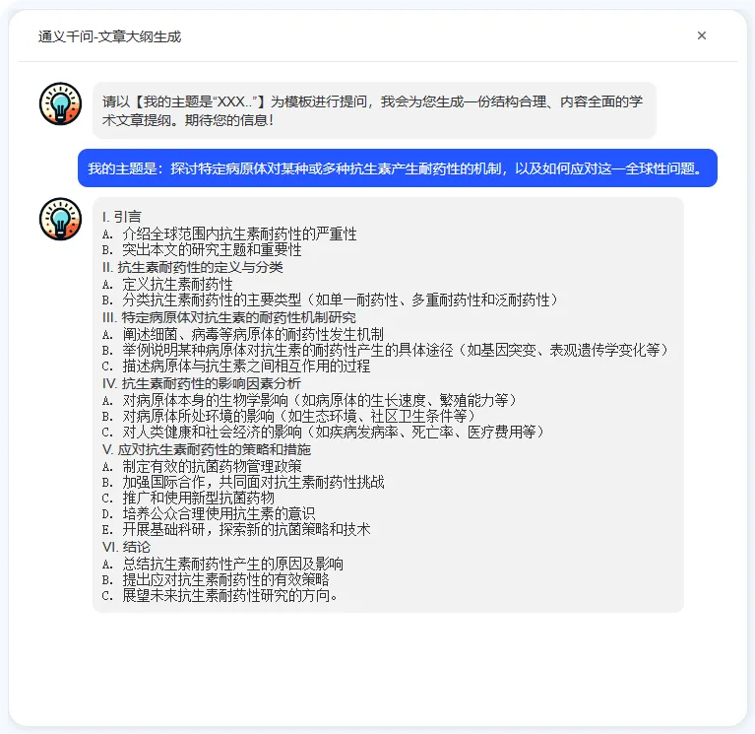
Task: Click the dialog title 通义千问-文章大纲生成
Action: tap(109, 36)
